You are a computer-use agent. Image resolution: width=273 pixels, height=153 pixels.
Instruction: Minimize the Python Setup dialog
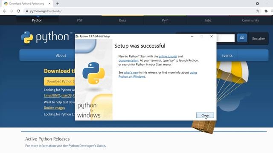click(x=192, y=37)
